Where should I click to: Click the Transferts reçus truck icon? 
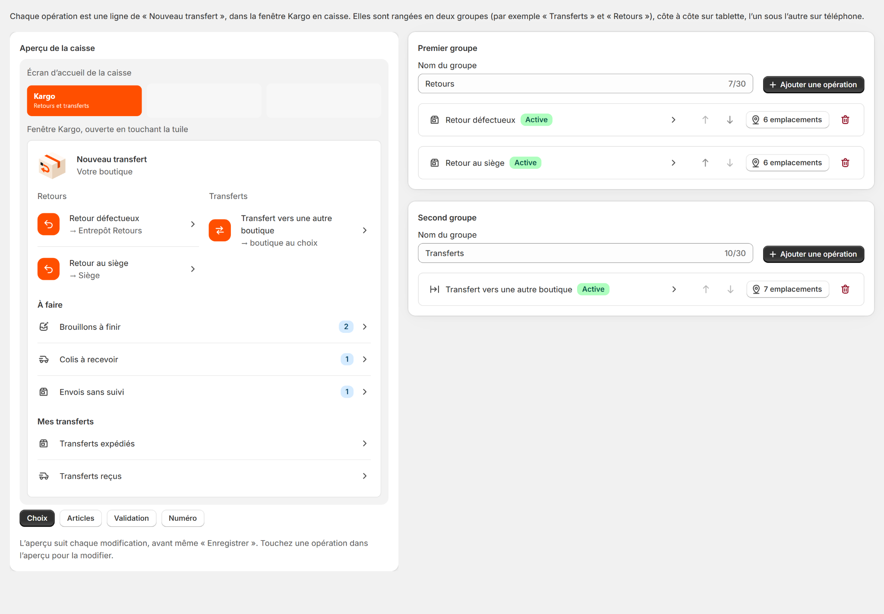point(44,476)
